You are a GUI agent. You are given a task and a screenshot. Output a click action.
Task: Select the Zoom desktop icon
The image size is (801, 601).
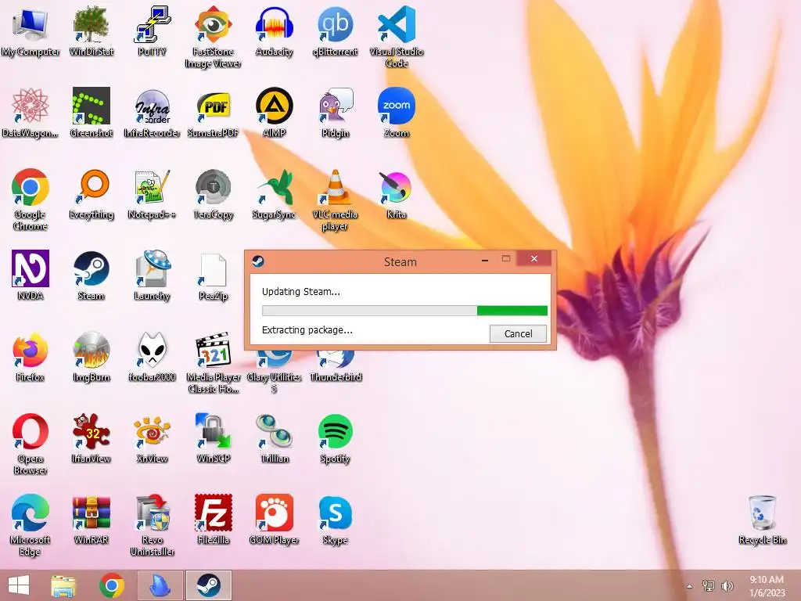pyautogui.click(x=397, y=113)
